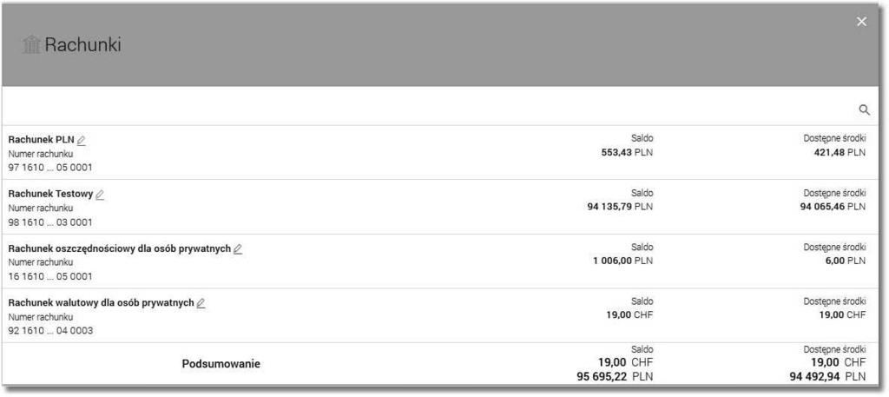Edit the savings account name pencil icon

[x=238, y=249]
